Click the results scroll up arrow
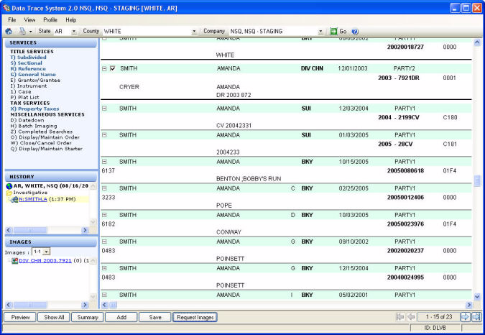 pyautogui.click(x=477, y=42)
